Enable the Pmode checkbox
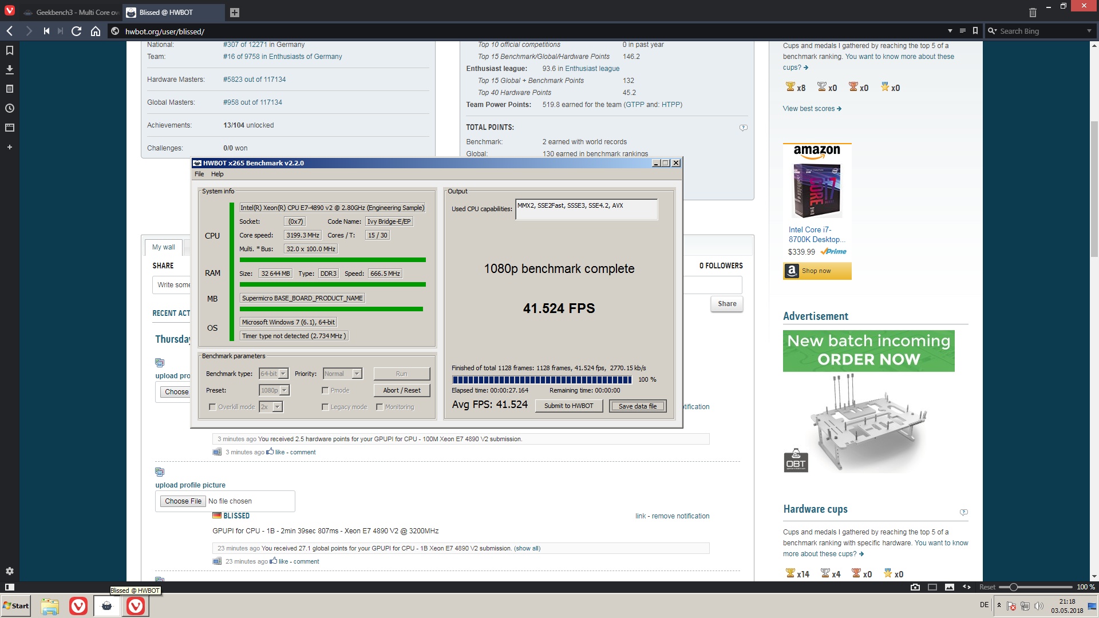The width and height of the screenshot is (1099, 618). (325, 390)
